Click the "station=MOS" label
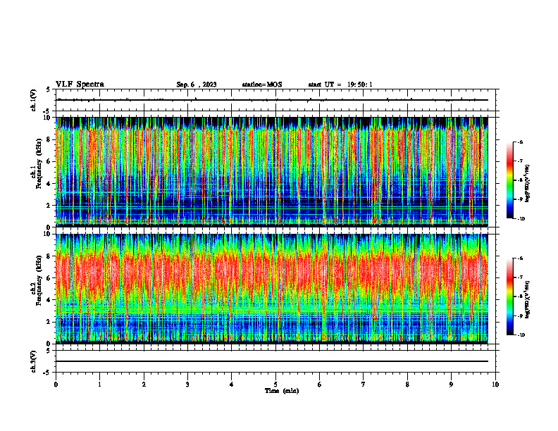The height and width of the screenshot is (431, 558). 262,85
